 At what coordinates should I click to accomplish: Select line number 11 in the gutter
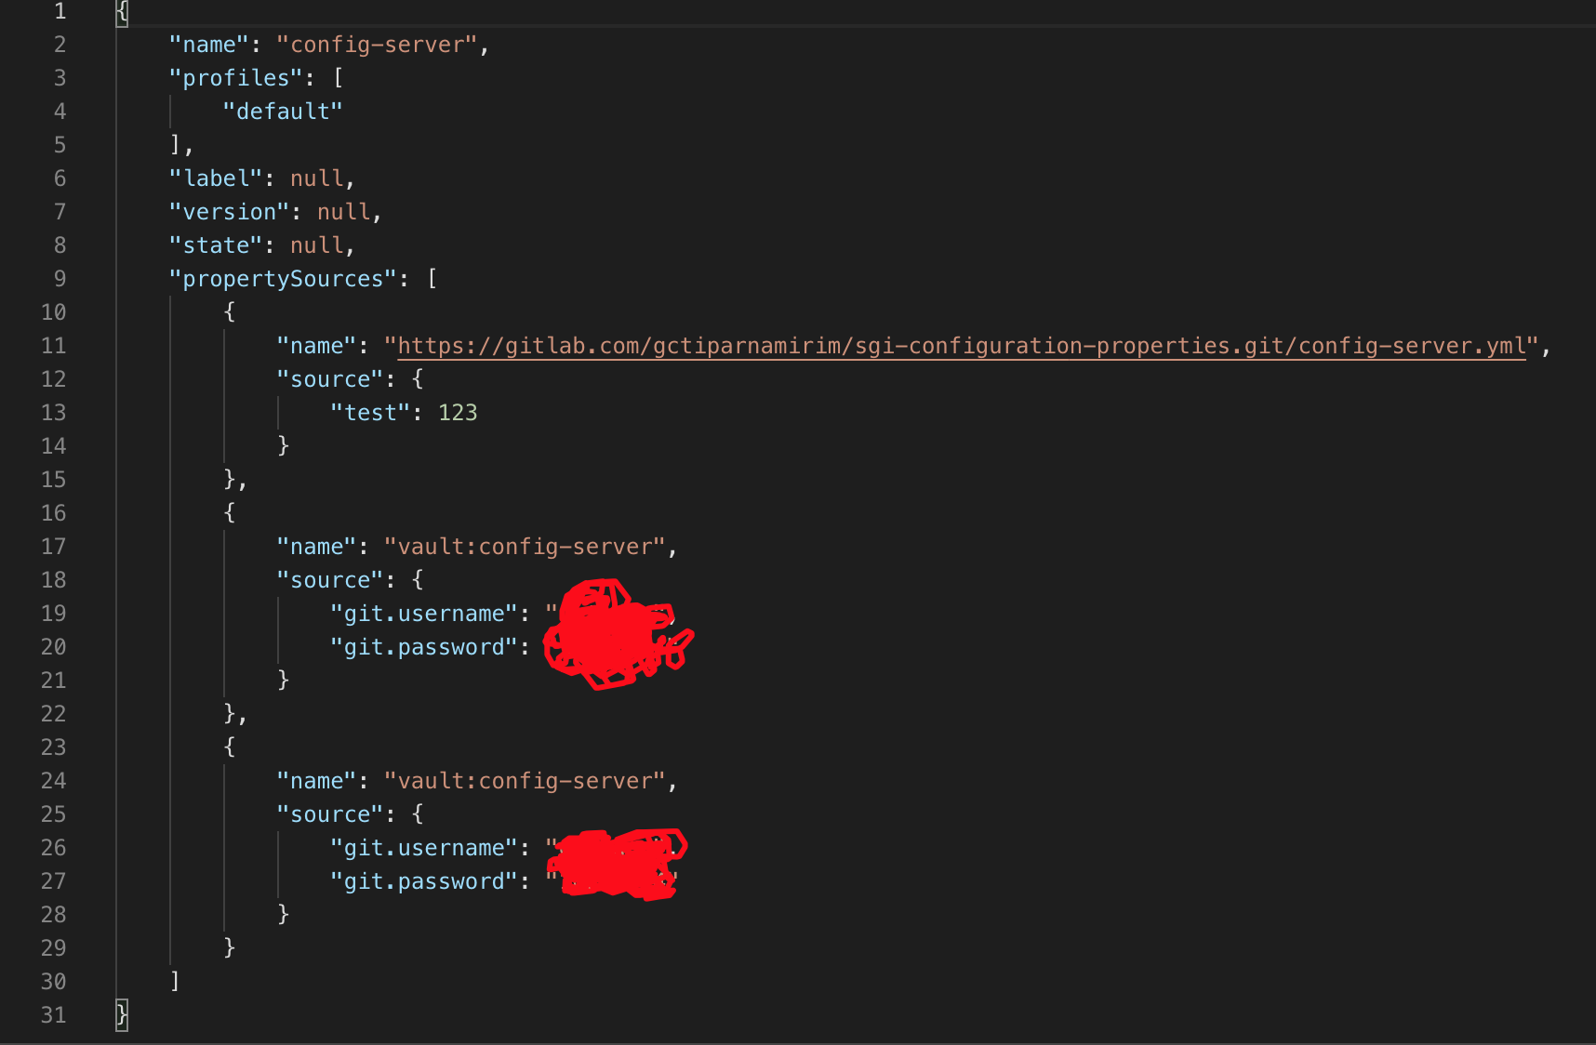(x=53, y=345)
